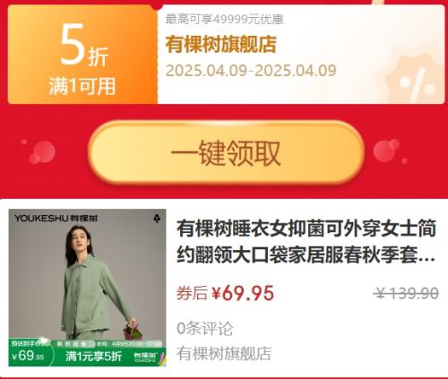Select the orange 5折 coupon panel
Viewport: 448px width, 379px height.
pyautogui.click(x=82, y=55)
